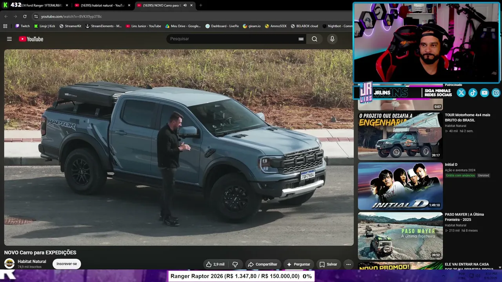Viewport: 502px width, 282px height.
Task: Click the magnifier search button
Action: point(315,39)
